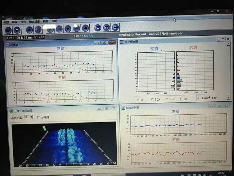Minimize the 优势波 window
Screen dimensions: 234x176
[97, 43]
